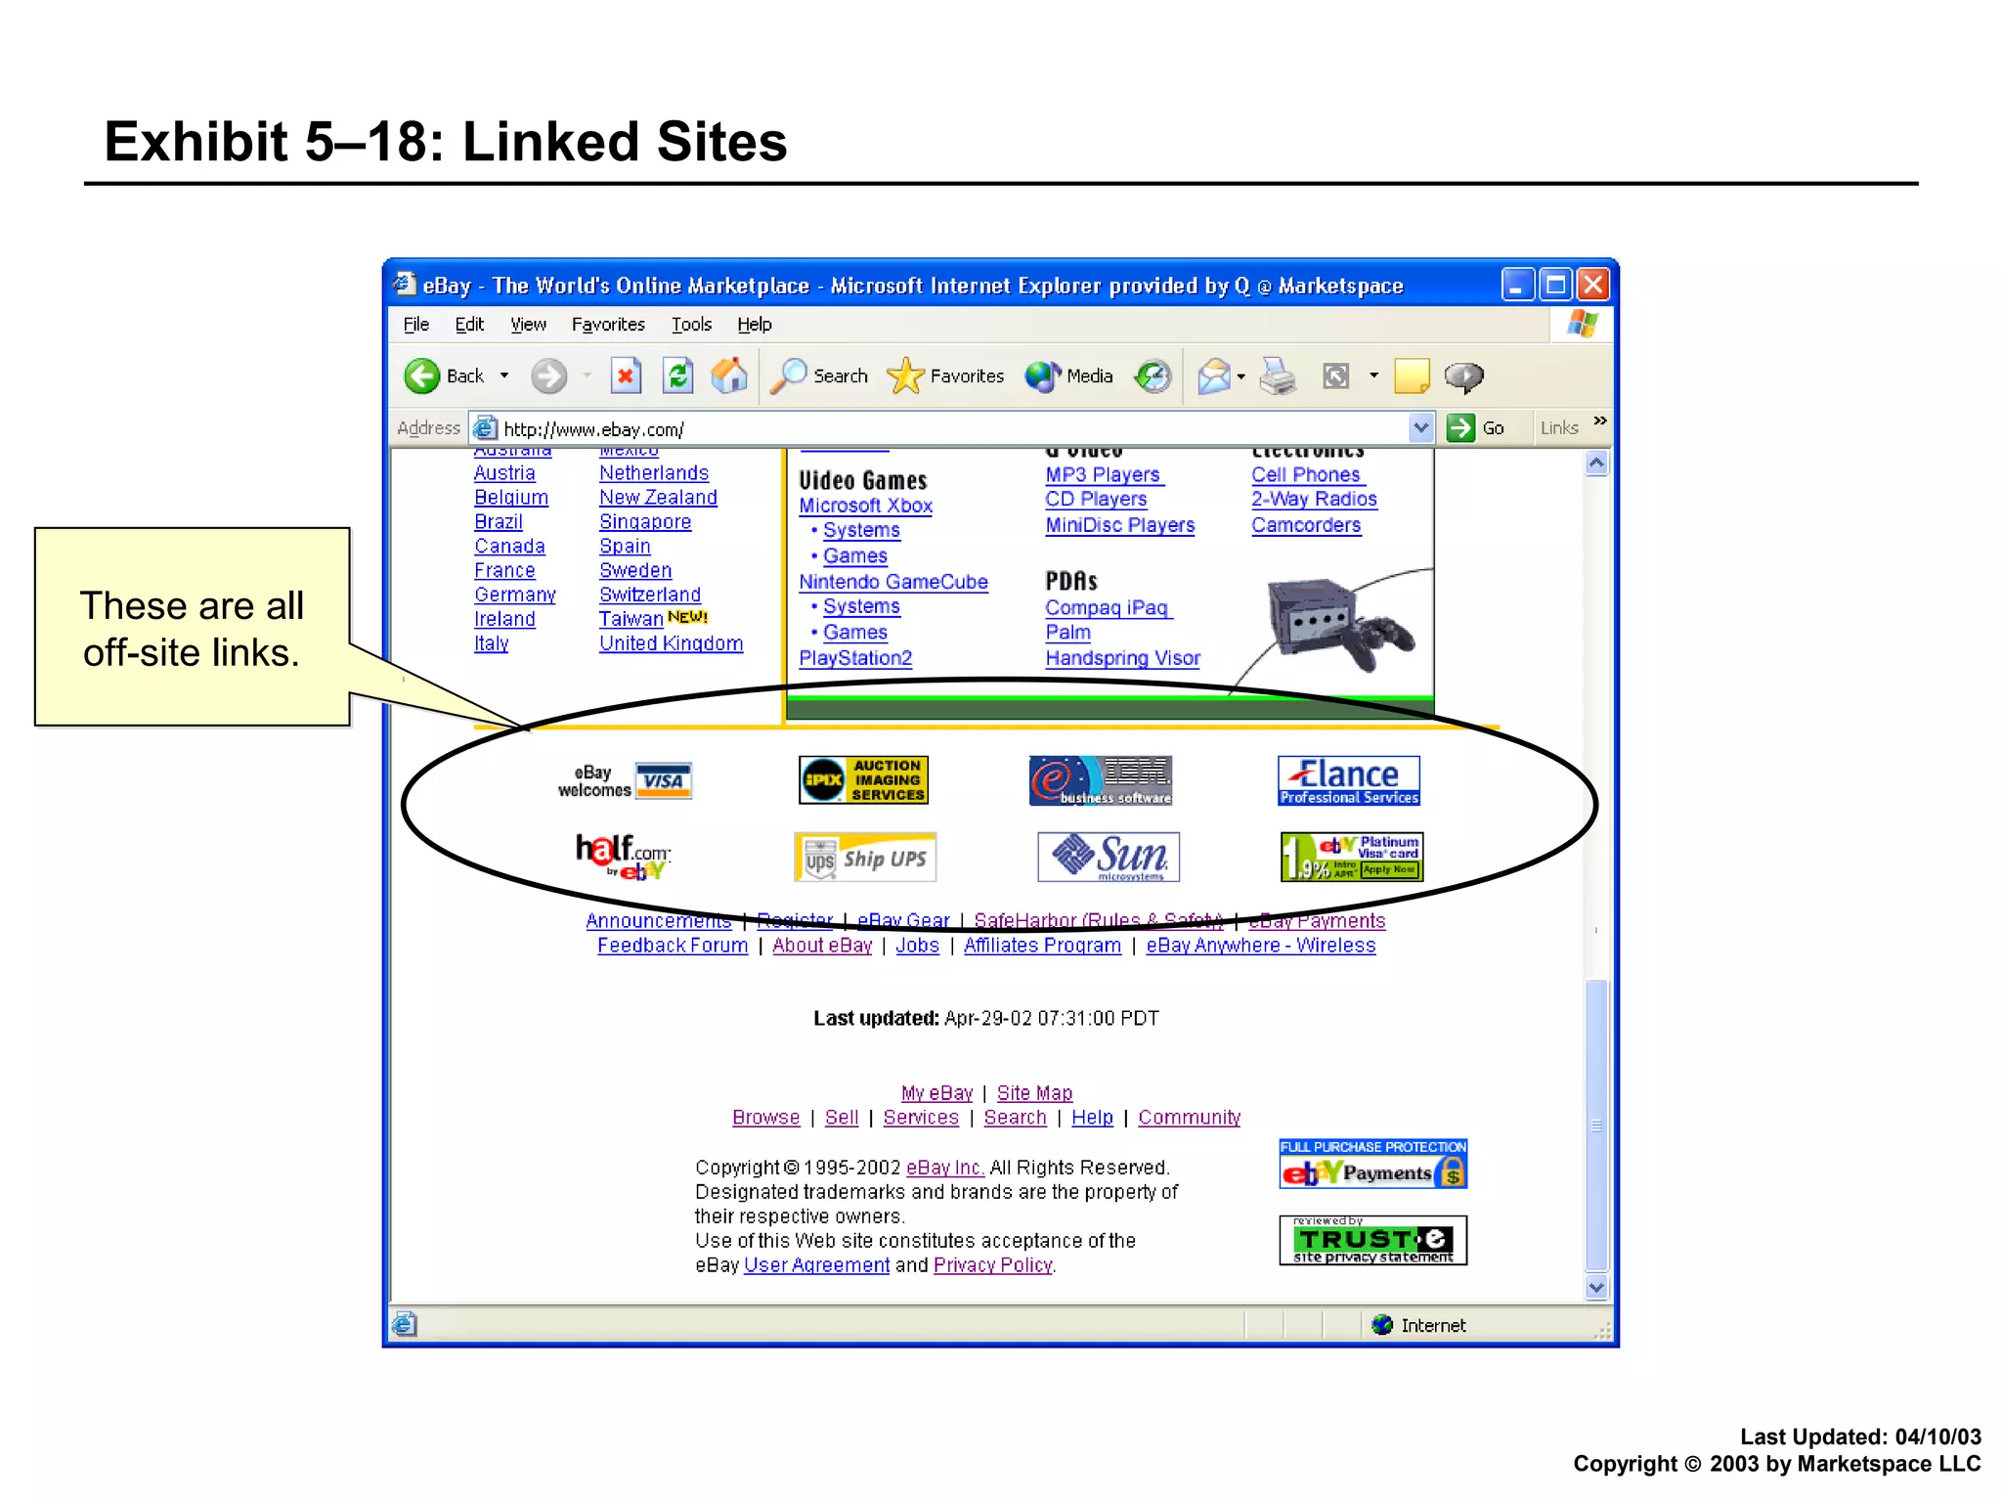
Task: Click the Print icon
Action: pos(1278,376)
